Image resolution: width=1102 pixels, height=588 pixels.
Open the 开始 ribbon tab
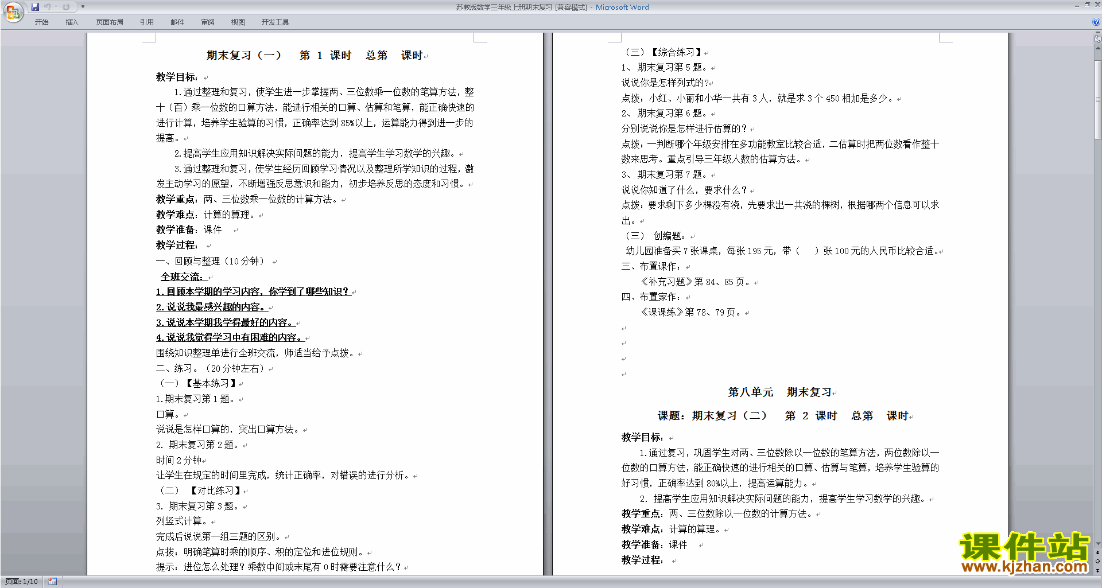(x=42, y=22)
